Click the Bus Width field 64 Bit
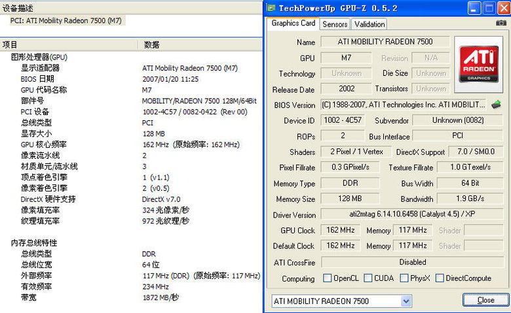 pyautogui.click(x=470, y=183)
